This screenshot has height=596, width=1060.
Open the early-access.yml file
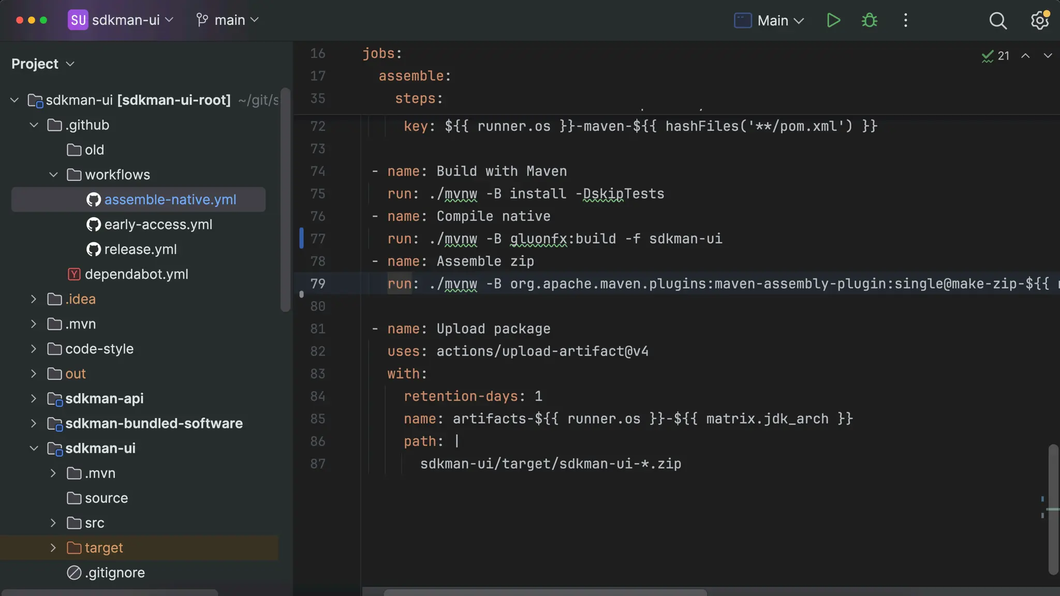pyautogui.click(x=158, y=225)
